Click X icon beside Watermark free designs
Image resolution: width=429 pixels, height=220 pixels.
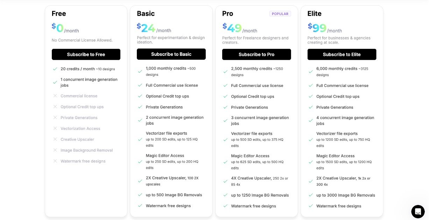point(55,161)
